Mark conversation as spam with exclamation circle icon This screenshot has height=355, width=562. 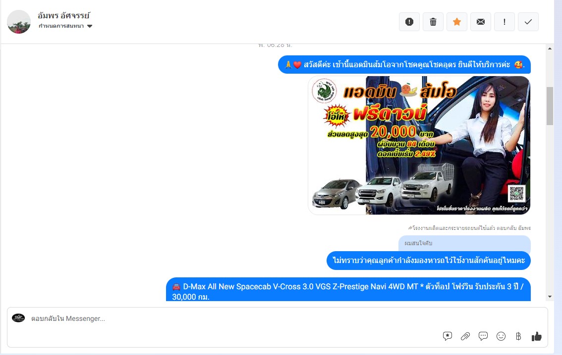[409, 22]
